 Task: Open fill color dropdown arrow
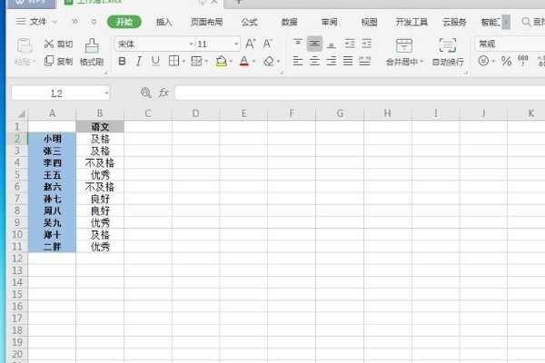[x=231, y=62]
